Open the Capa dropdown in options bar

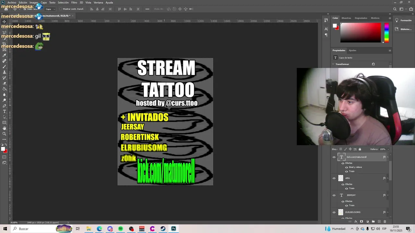click(x=49, y=9)
